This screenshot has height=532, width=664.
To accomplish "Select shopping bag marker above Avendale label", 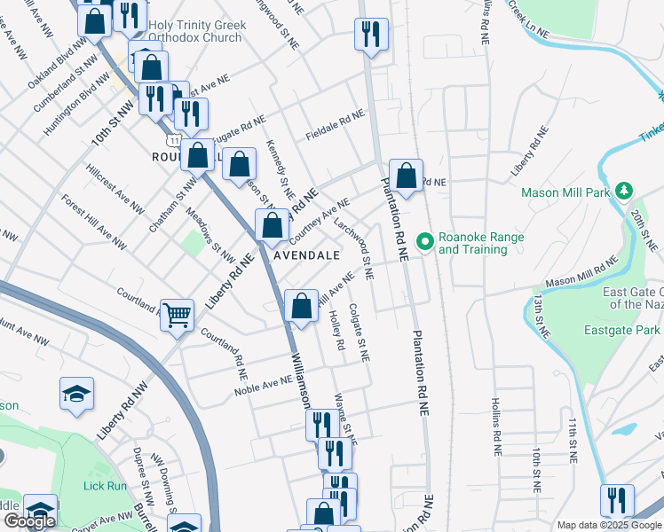I will point(272,225).
